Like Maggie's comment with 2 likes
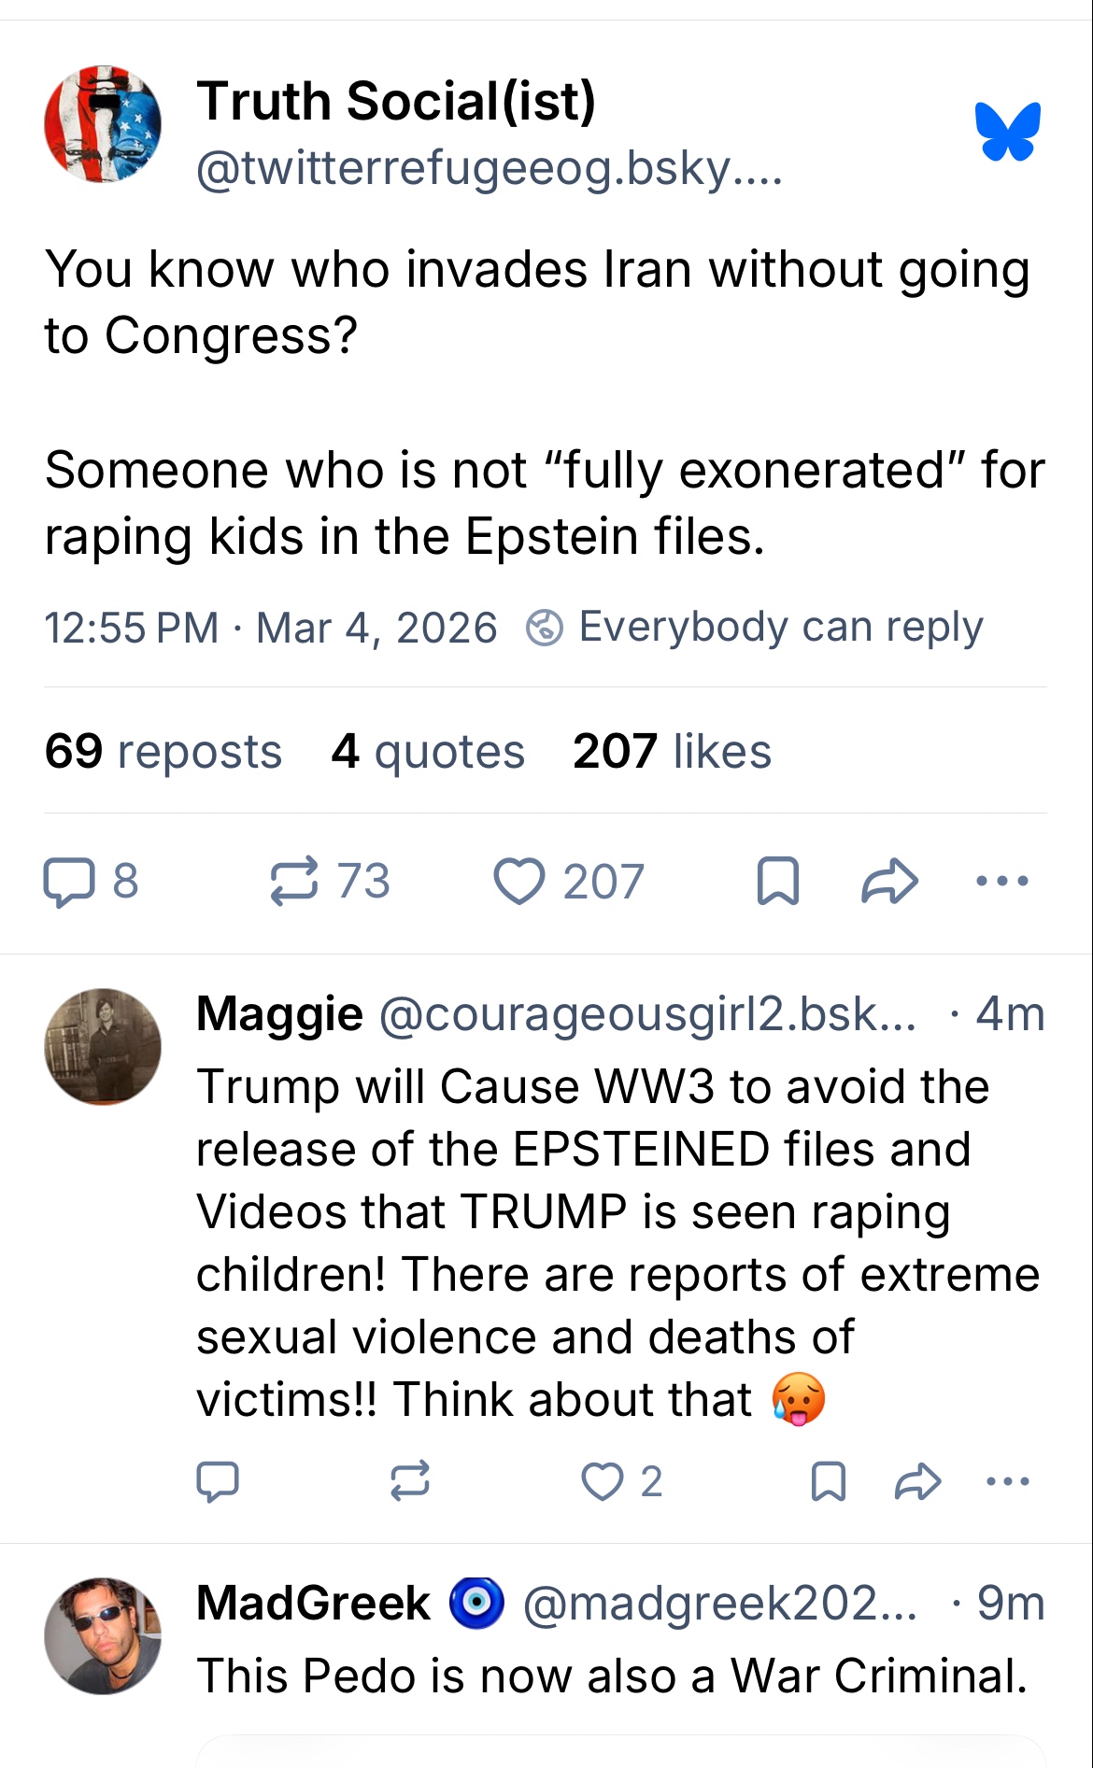Screen dimensions: 1093x1768 click(603, 1481)
